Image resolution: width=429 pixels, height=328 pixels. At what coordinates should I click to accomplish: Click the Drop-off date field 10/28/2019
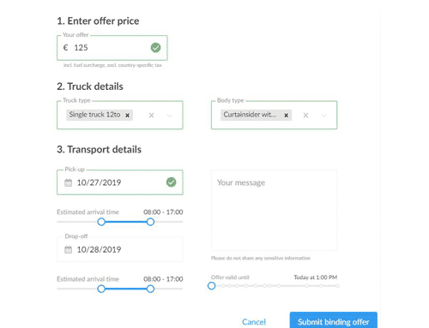pos(120,249)
